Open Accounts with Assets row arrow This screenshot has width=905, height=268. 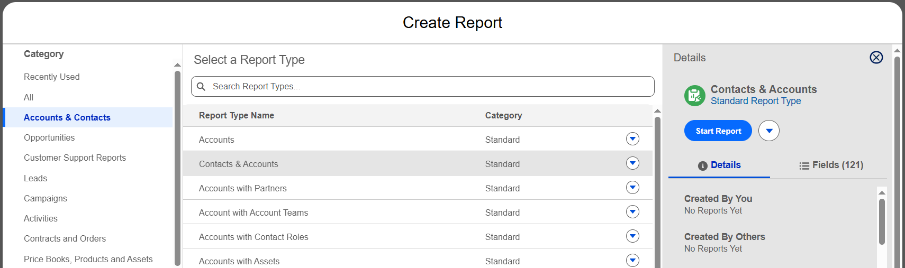632,261
